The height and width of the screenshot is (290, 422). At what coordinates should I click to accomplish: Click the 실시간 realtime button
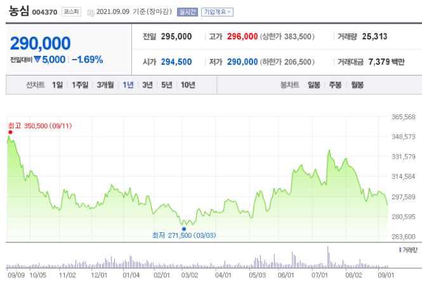(187, 12)
